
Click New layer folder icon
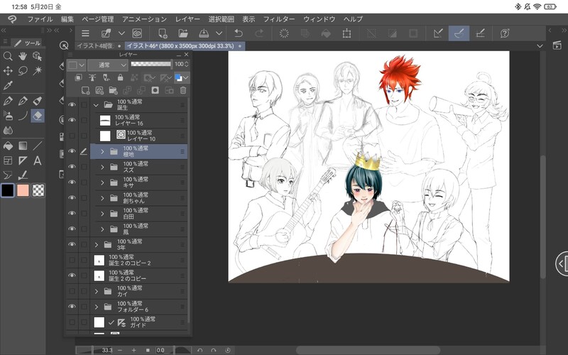[113, 90]
